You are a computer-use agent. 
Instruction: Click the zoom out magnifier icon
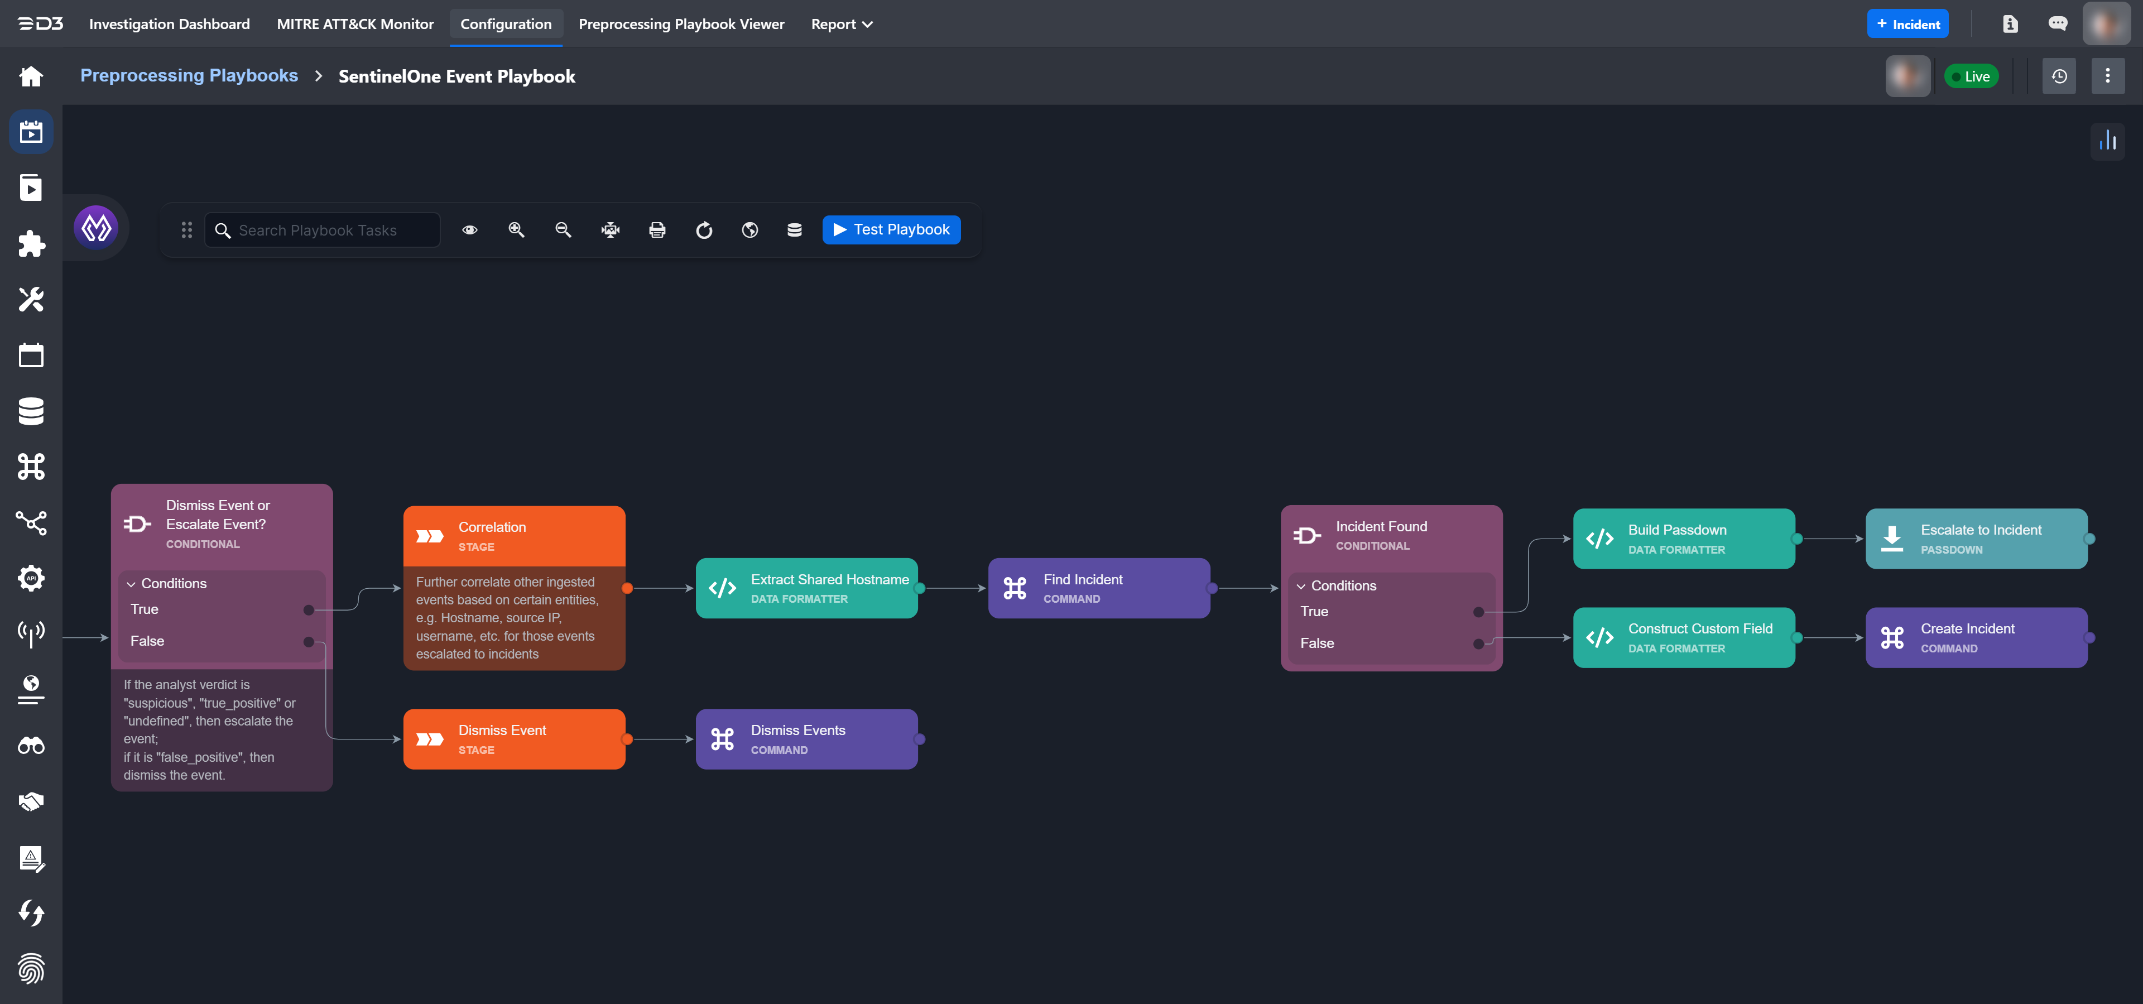563,230
